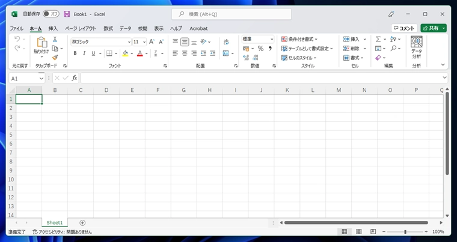Toggle right text alignment

pyautogui.click(x=194, y=53)
